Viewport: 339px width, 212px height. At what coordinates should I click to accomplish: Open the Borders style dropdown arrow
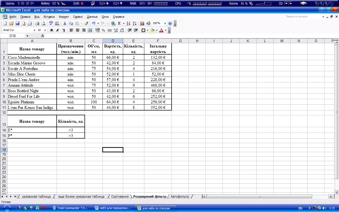click(x=148, y=30)
